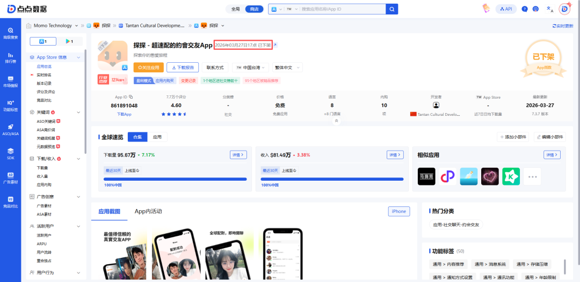Image resolution: width=580 pixels, height=282 pixels.
Task: Expand Momo Technology breadcrumb dropdown
Action: tap(77, 26)
